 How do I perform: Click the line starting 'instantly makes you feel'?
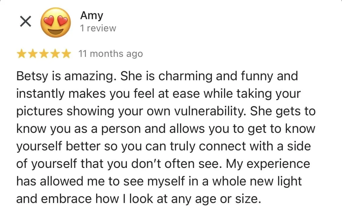pyautogui.click(x=158, y=94)
